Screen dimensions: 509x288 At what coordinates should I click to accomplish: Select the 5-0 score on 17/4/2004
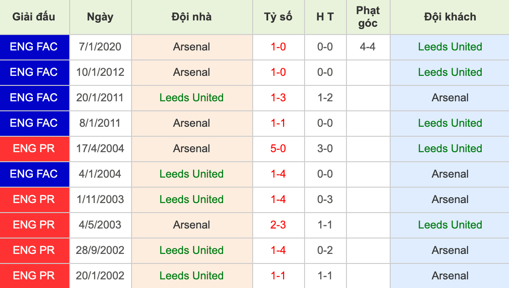pyautogui.click(x=278, y=149)
